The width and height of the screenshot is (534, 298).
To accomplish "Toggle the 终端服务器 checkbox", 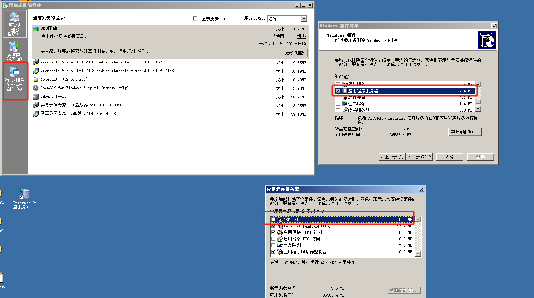I will coord(338,110).
